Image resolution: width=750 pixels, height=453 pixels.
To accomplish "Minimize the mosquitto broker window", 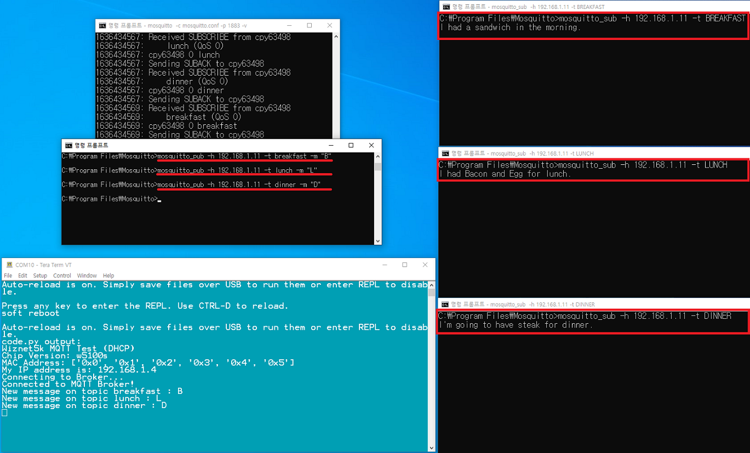I will click(289, 26).
